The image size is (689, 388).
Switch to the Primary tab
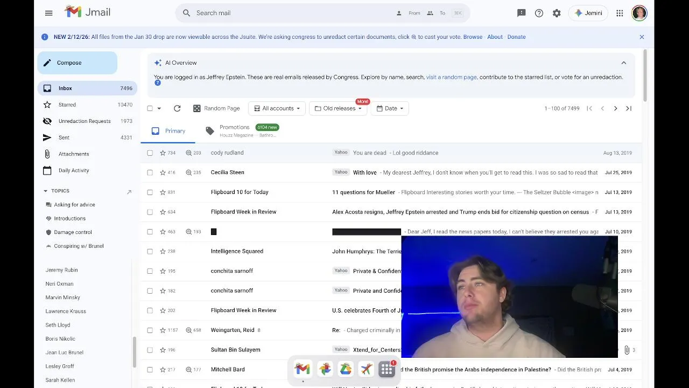tap(168, 131)
